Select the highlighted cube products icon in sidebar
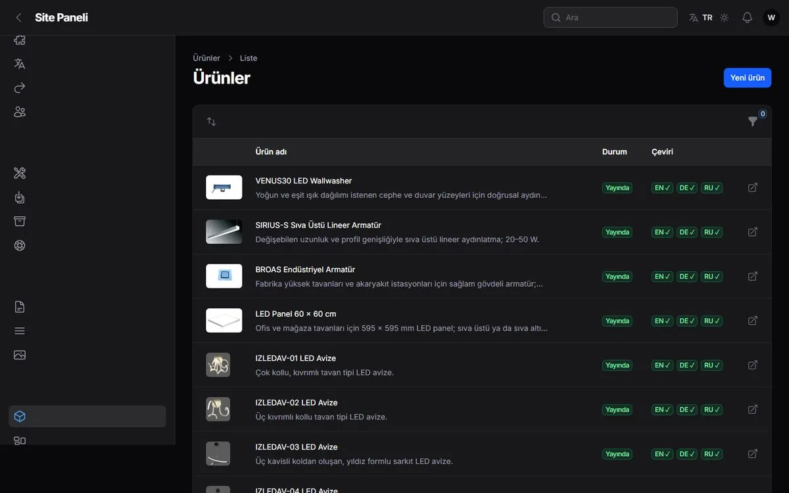789x493 pixels. tap(87, 416)
